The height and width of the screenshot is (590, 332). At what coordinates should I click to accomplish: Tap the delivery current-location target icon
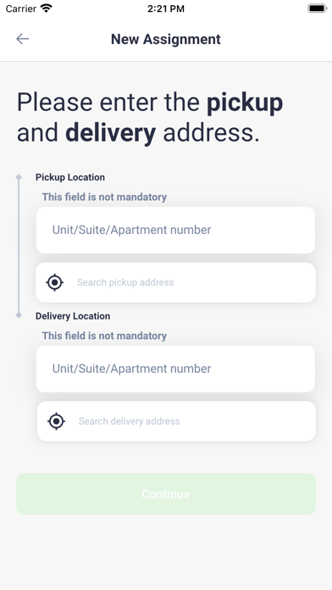[x=57, y=421]
